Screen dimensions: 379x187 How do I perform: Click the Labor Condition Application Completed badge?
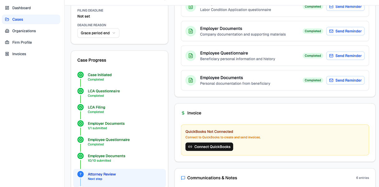(313, 7)
